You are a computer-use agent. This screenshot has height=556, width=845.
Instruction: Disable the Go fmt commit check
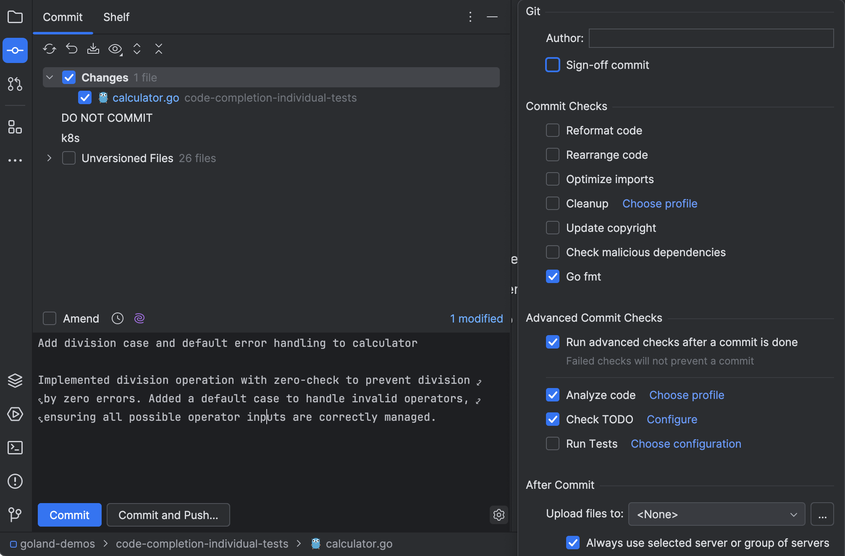click(552, 276)
